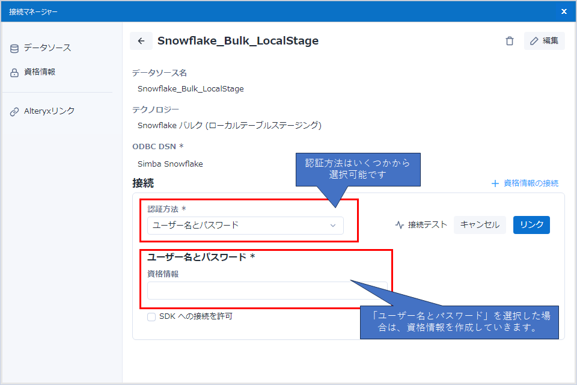Click the pulse icon for 接続テスト
This screenshot has height=385, width=577.
400,225
